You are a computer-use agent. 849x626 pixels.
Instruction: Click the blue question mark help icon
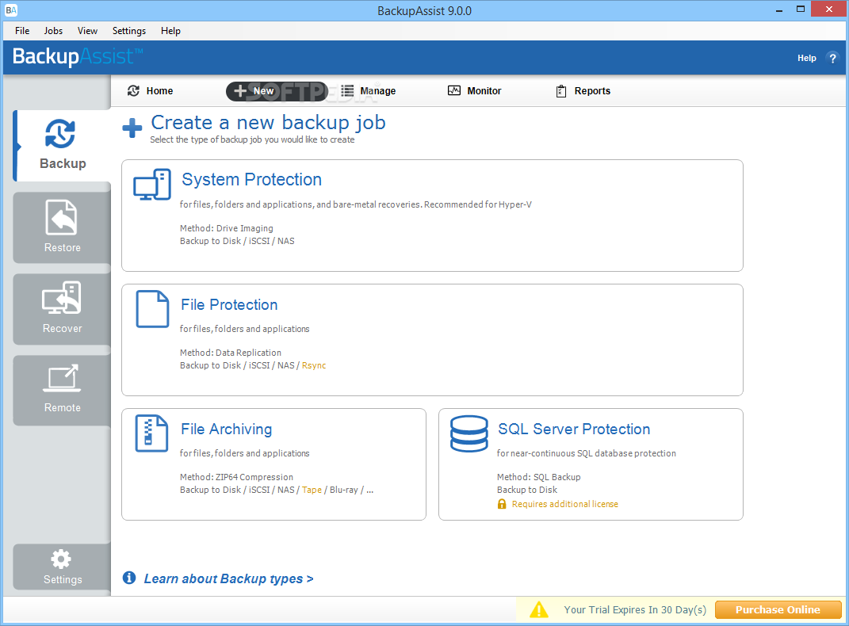pyautogui.click(x=832, y=58)
